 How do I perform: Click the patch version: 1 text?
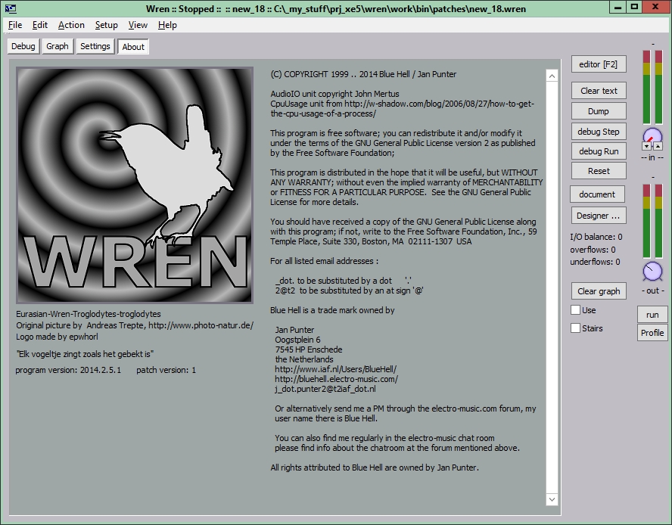tap(166, 370)
